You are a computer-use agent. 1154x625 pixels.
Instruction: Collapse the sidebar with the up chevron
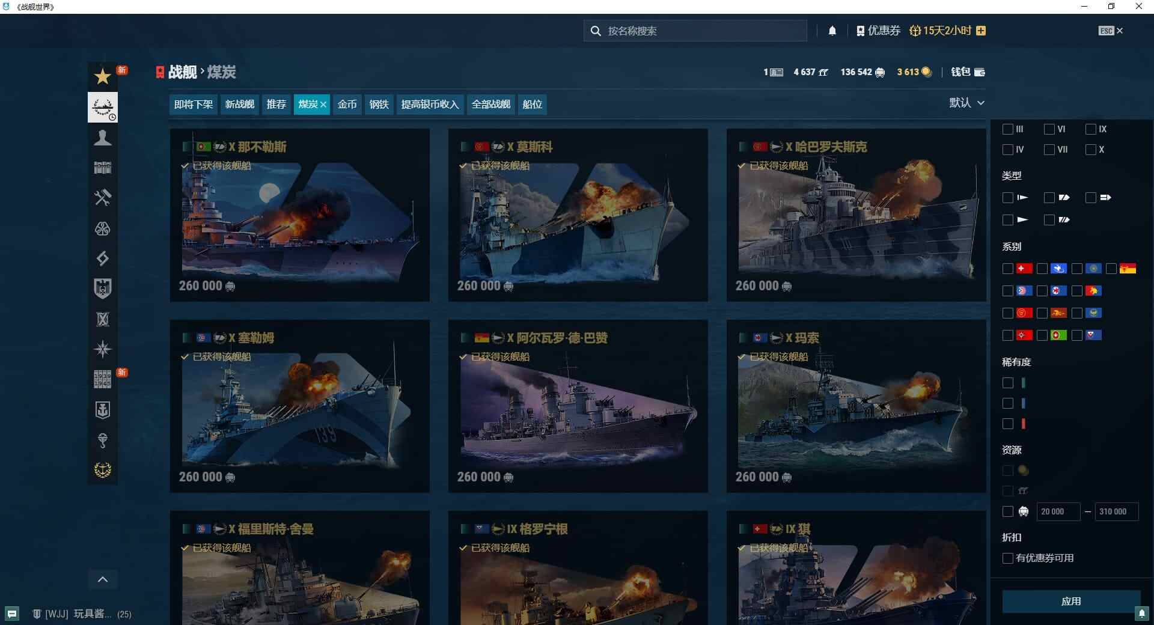click(102, 579)
